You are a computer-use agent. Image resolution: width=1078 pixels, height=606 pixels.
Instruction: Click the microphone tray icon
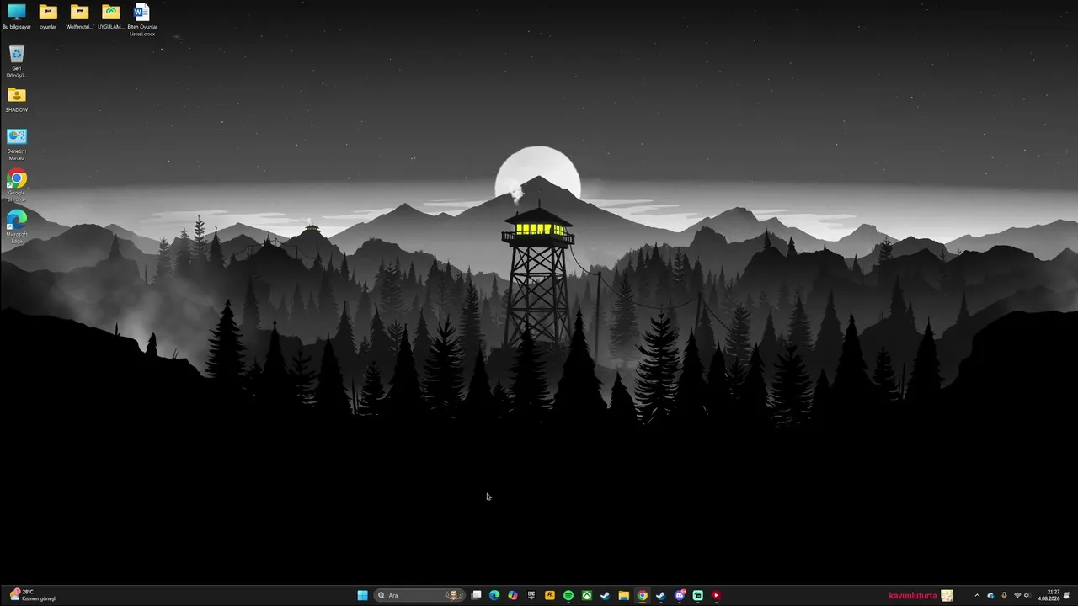click(1004, 596)
